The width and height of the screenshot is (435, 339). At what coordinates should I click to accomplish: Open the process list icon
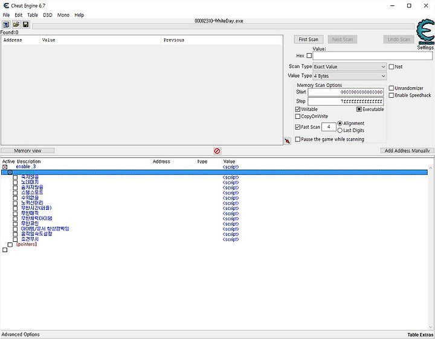6,25
